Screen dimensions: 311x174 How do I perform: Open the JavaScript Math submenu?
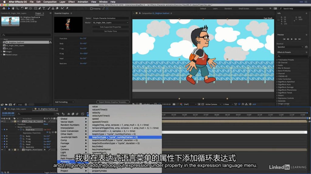point(73,137)
